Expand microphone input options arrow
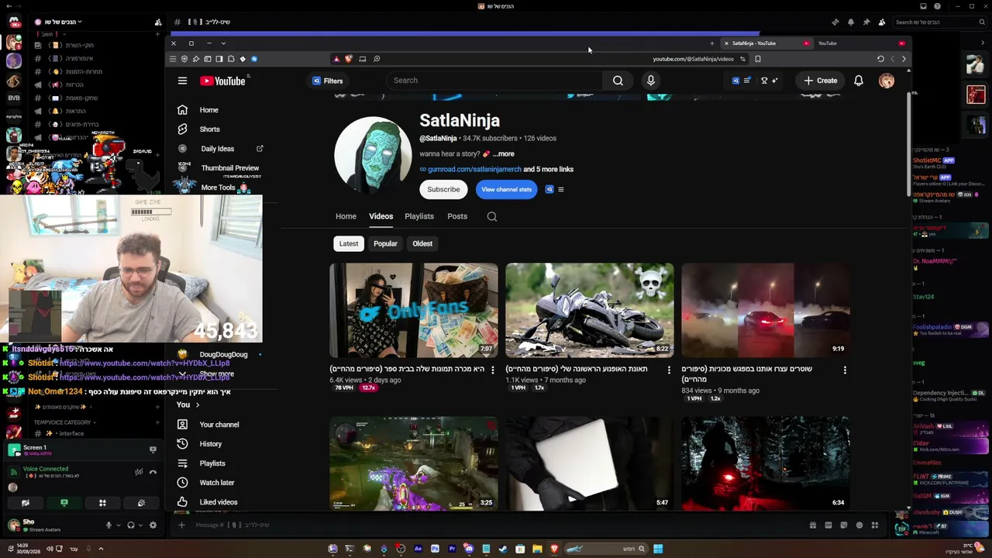The height and width of the screenshot is (558, 992). [119, 525]
